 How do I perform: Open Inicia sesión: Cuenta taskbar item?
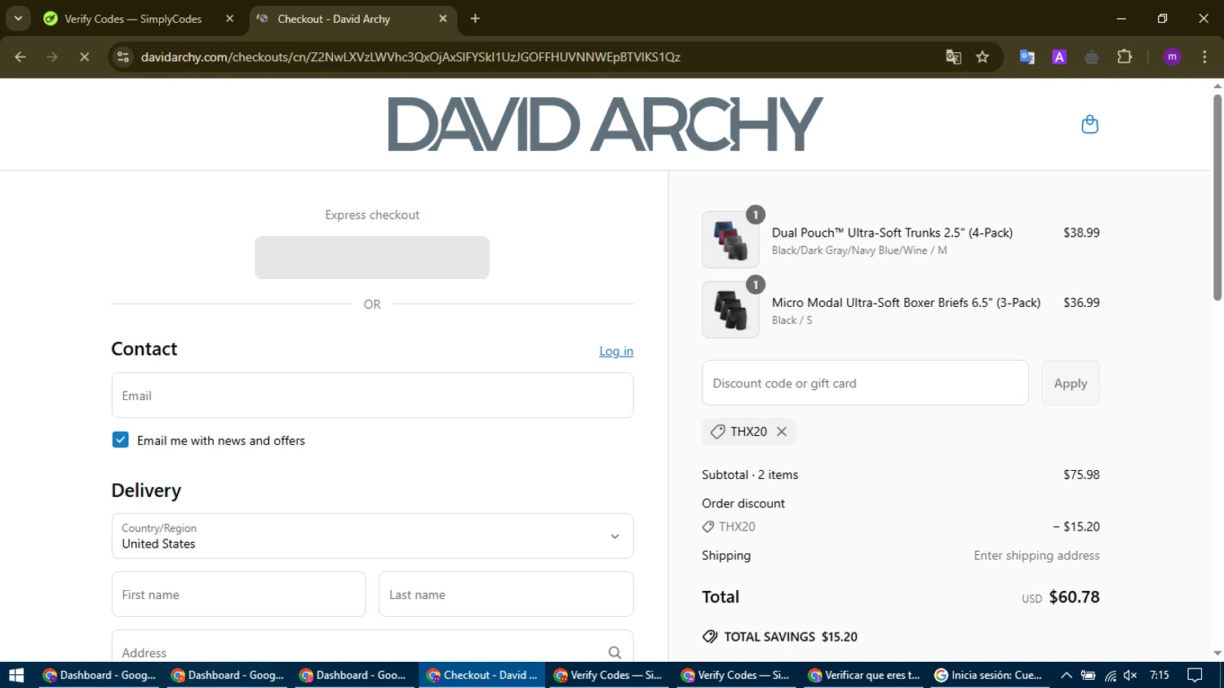point(989,675)
